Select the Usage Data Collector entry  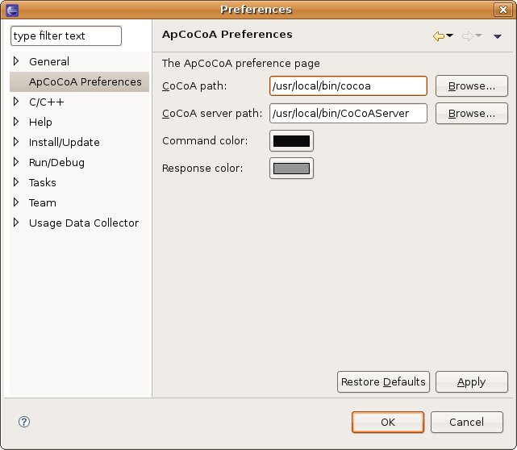coord(84,223)
